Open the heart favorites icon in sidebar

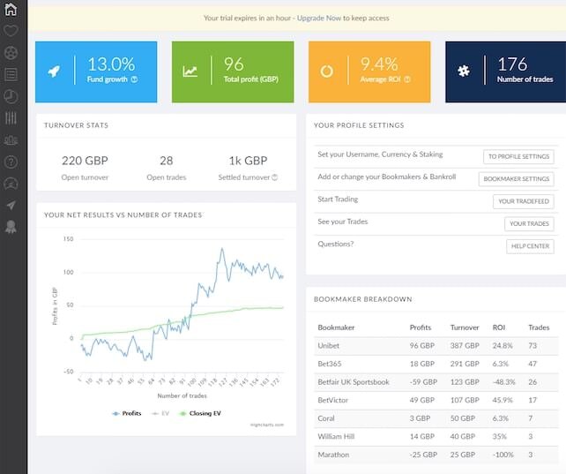(11, 31)
